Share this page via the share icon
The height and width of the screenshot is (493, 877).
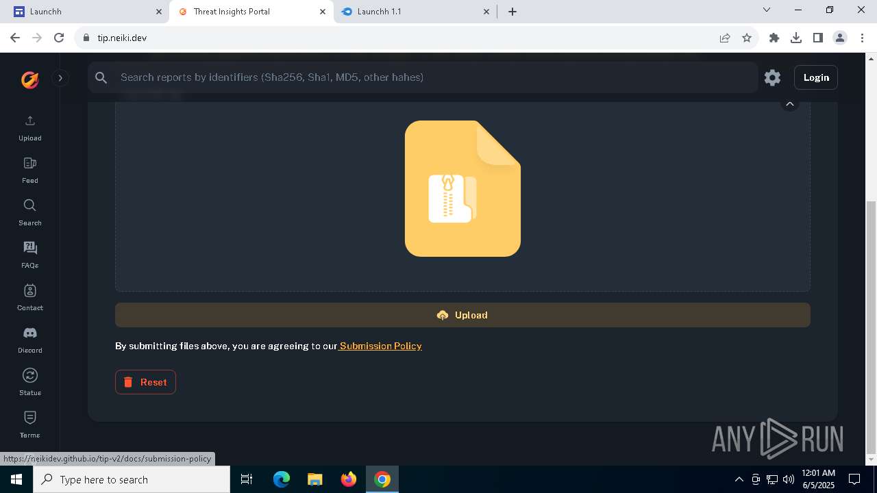click(725, 38)
